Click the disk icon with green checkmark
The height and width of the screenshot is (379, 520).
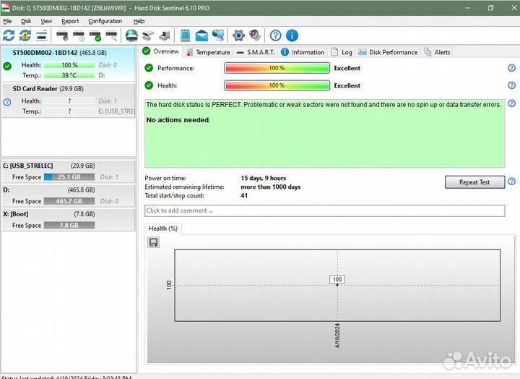95,35
